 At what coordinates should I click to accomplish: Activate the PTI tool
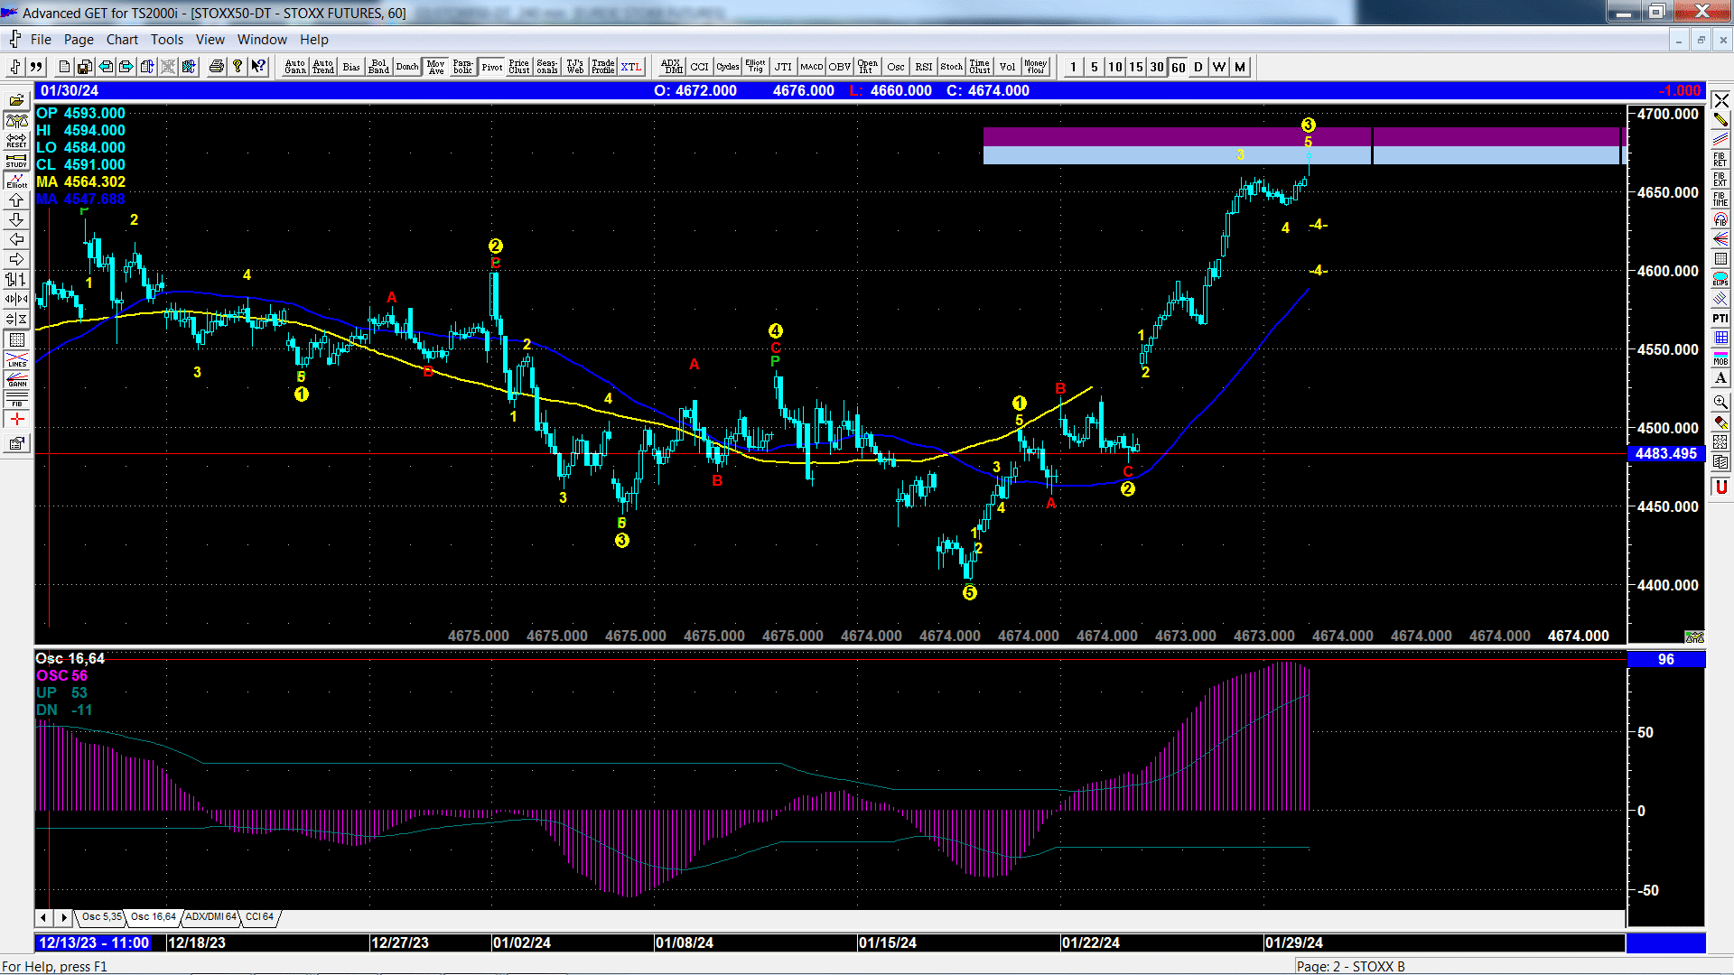tap(1720, 319)
